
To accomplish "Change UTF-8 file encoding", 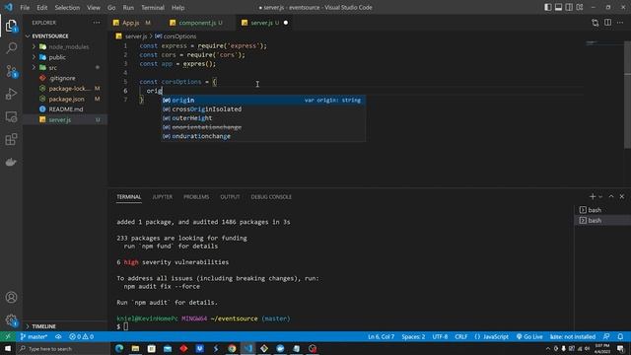I will click(440, 336).
